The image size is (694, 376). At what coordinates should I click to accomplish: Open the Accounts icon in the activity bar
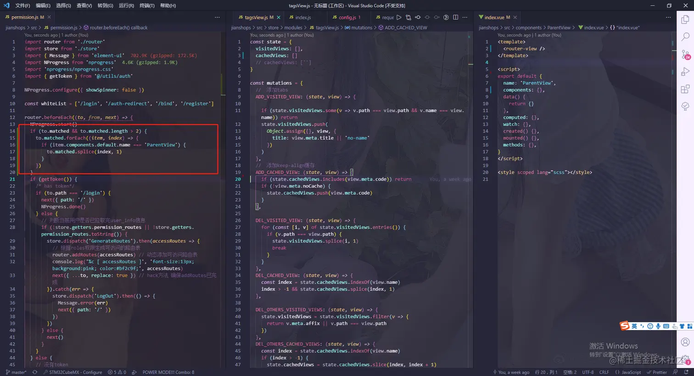[685, 342]
